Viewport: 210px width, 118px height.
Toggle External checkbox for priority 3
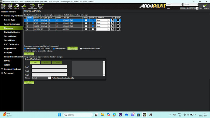93,26
